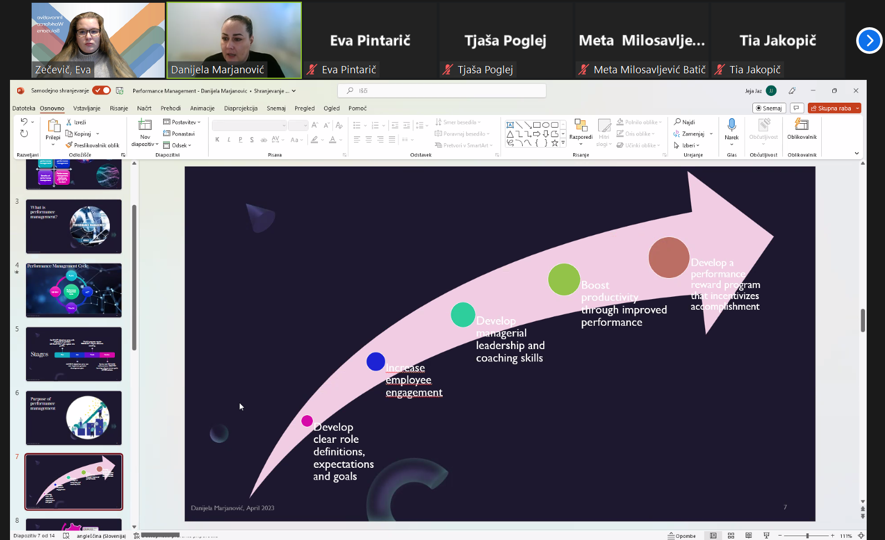Click the Skupna raba share button
The image size is (885, 540).
click(831, 108)
